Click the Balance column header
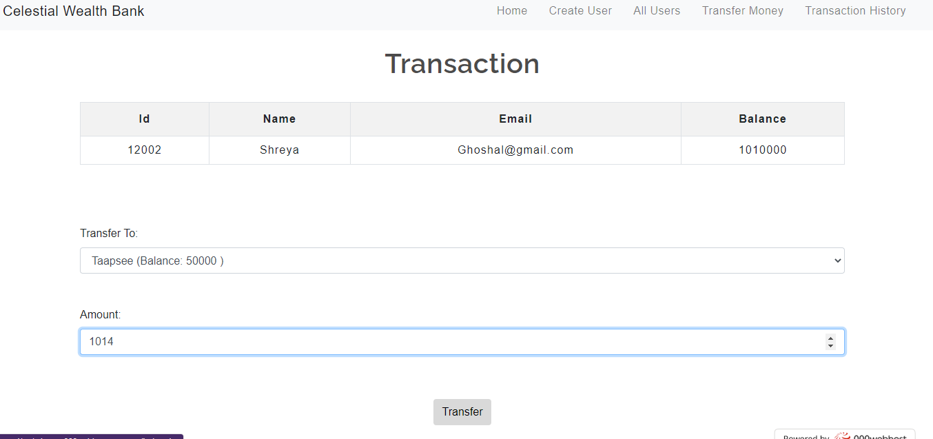933x439 pixels. [762, 119]
